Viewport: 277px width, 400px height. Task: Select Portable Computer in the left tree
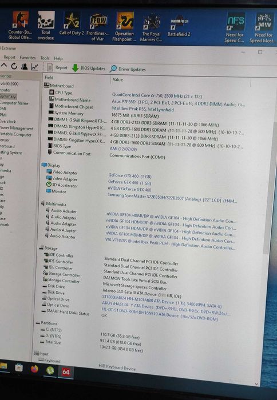coord(15,134)
